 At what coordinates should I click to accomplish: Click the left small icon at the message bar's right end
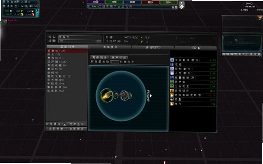(x=173, y=7)
